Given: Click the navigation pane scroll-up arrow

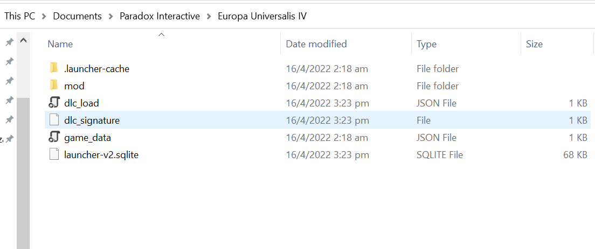Looking at the screenshot, I should [23, 40].
